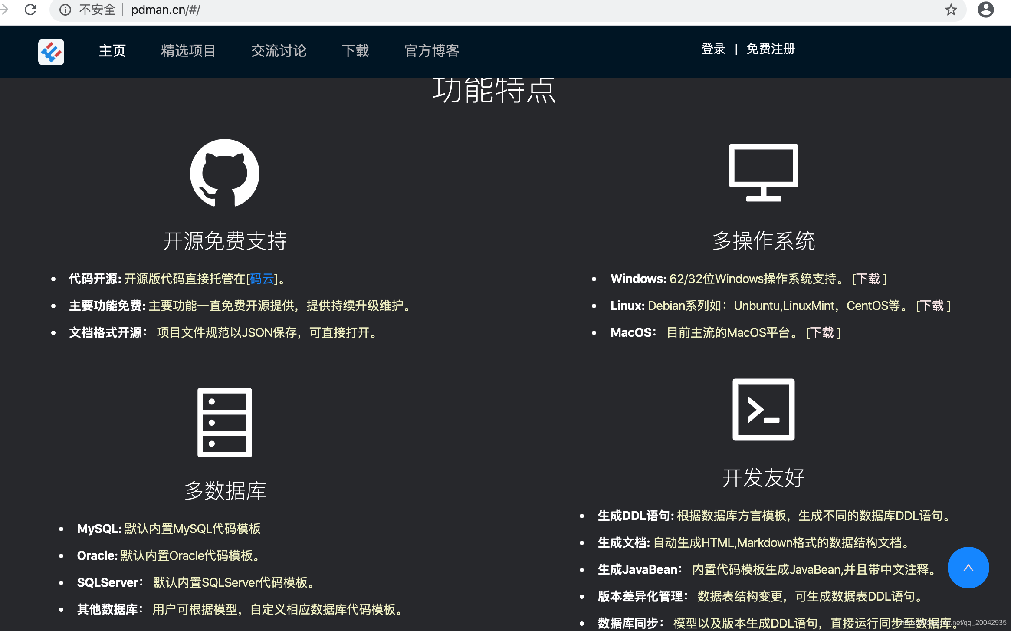
Task: Click the terminal command prompt icon
Action: tap(763, 409)
